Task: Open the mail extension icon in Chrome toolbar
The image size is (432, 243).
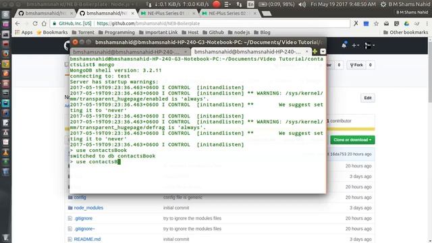Action: click(386, 24)
